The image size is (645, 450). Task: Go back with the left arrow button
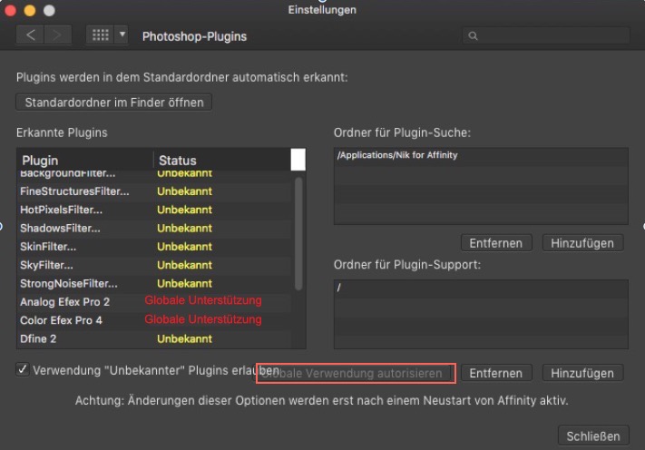[x=31, y=35]
